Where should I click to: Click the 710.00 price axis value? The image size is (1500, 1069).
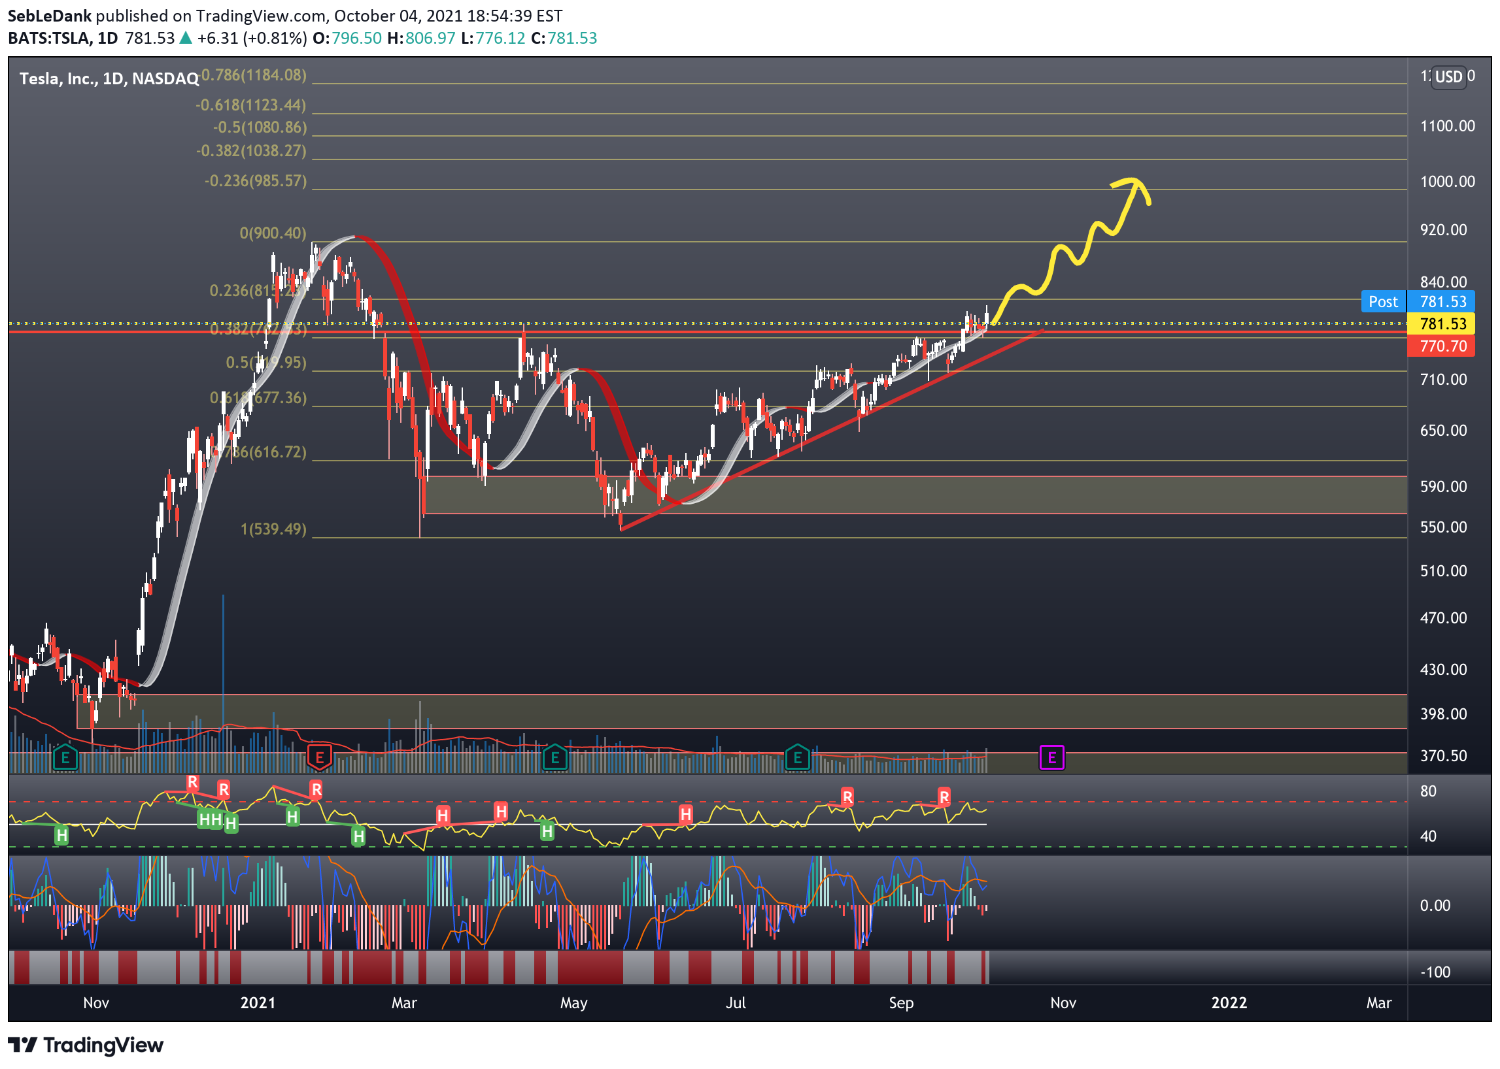[1443, 380]
